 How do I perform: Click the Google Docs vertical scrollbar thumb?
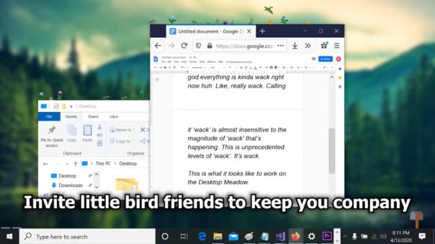coord(332,150)
